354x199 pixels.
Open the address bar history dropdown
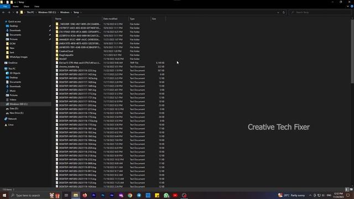pyautogui.click(x=278, y=12)
